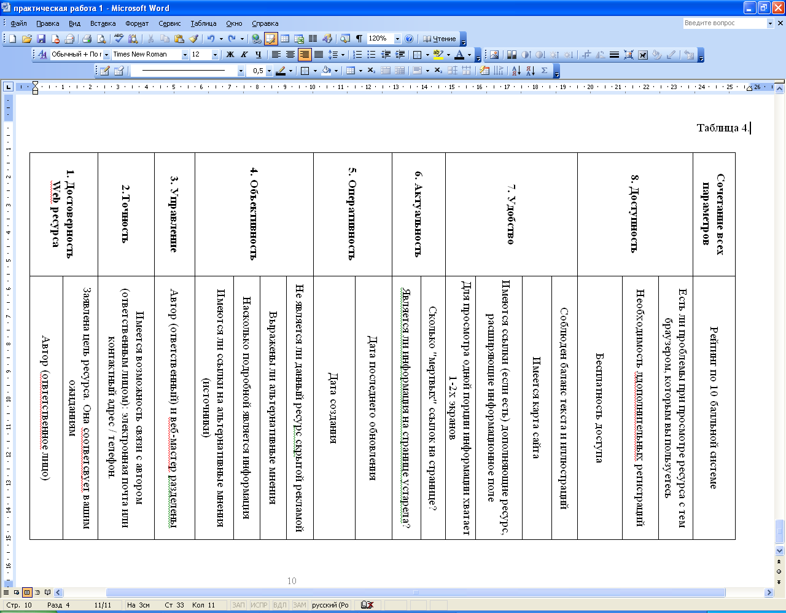
Task: Insert a table from the Standard toolbar
Action: tap(285, 39)
